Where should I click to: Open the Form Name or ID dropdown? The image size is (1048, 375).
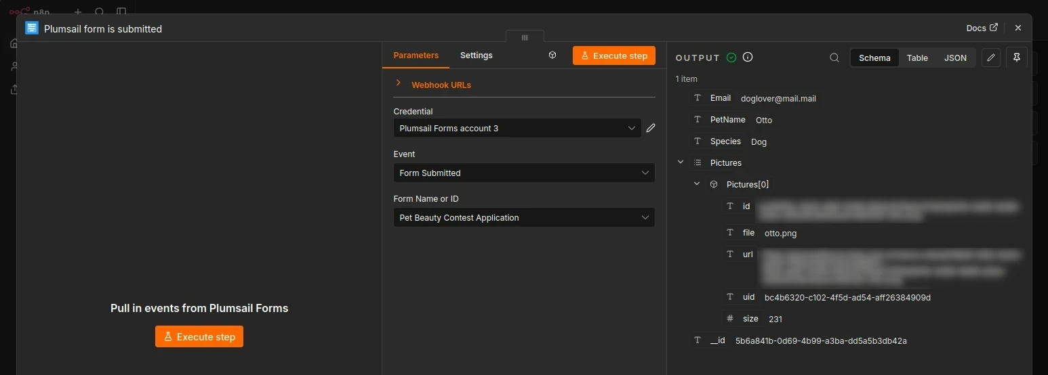pos(524,217)
